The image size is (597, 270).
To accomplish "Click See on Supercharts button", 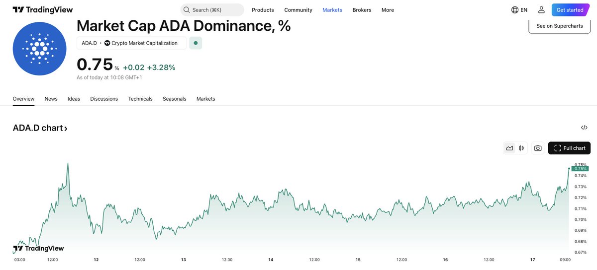I will 559,26.
